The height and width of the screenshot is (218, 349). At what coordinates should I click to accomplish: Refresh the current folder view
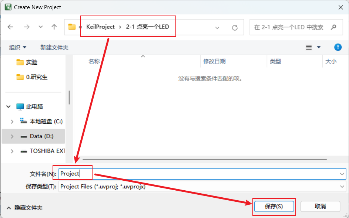[x=235, y=28]
